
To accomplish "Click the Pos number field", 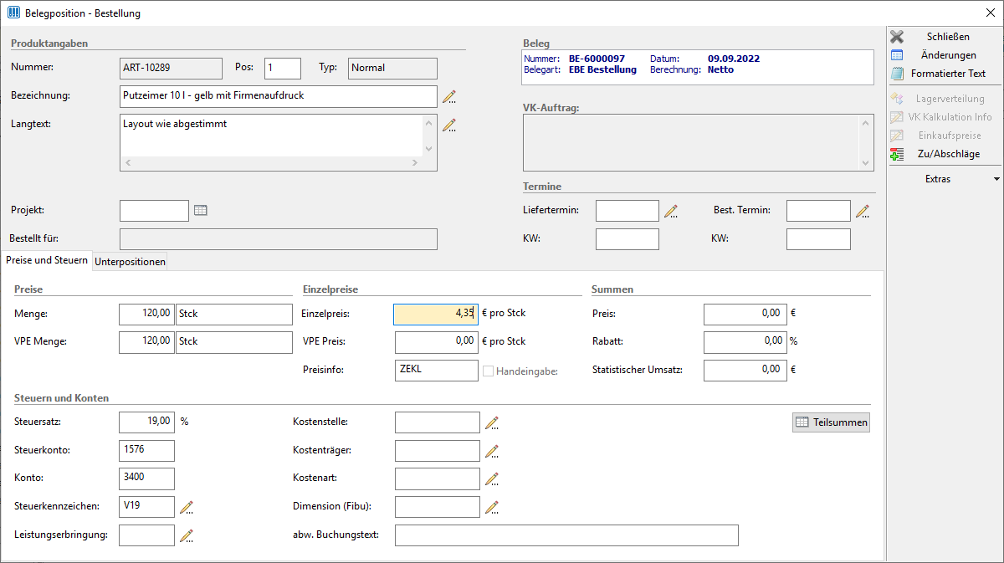I will (x=283, y=69).
